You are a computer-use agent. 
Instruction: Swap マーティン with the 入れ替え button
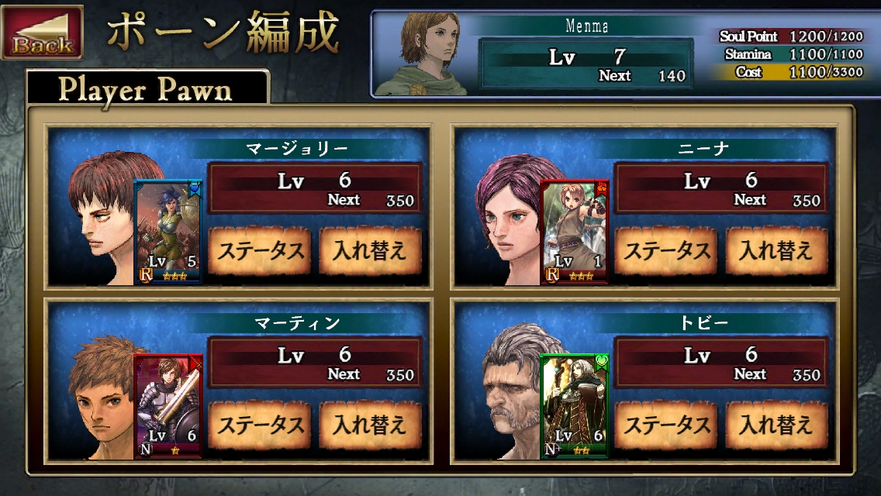click(x=370, y=425)
